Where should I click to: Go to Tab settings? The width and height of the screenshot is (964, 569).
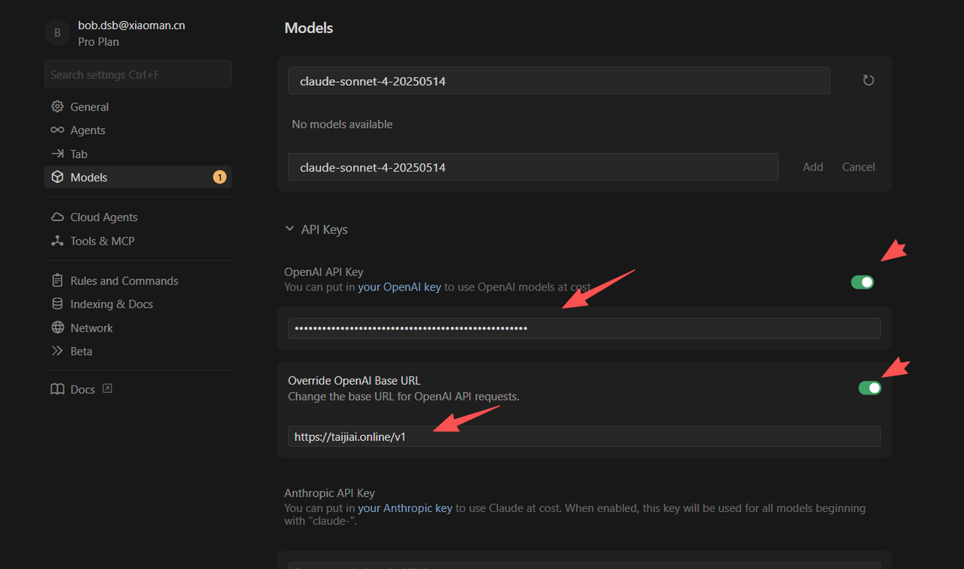138,154
